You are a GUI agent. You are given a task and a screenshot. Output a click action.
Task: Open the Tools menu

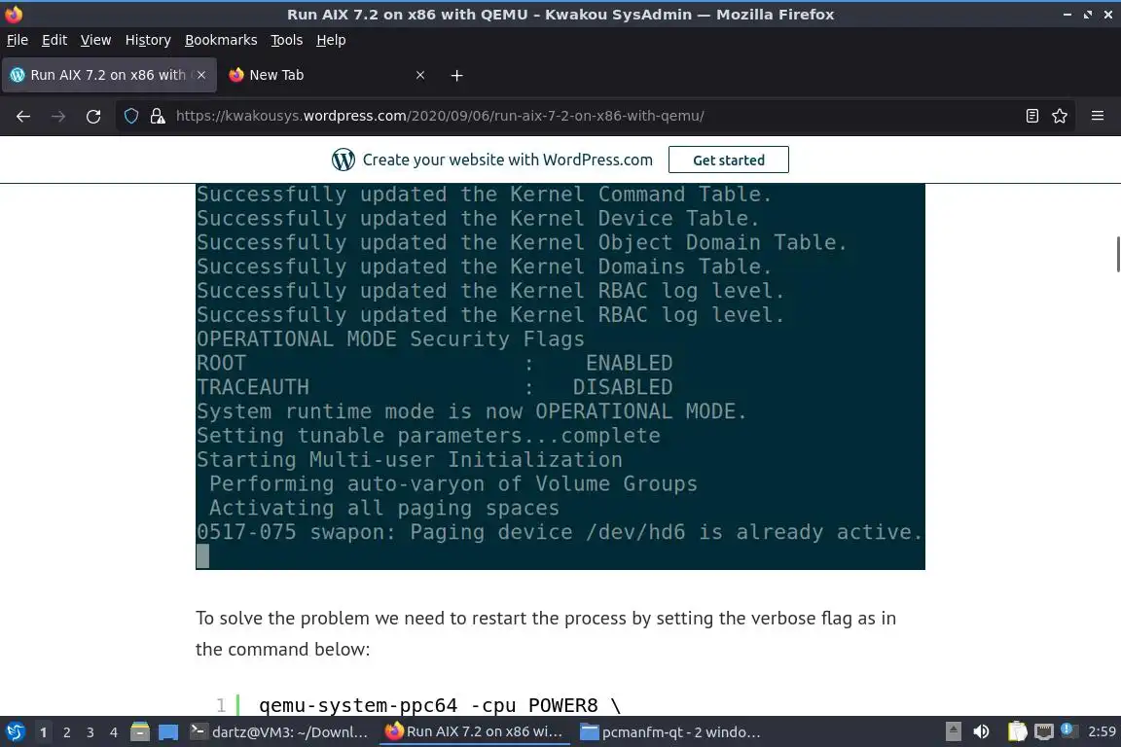tap(287, 40)
